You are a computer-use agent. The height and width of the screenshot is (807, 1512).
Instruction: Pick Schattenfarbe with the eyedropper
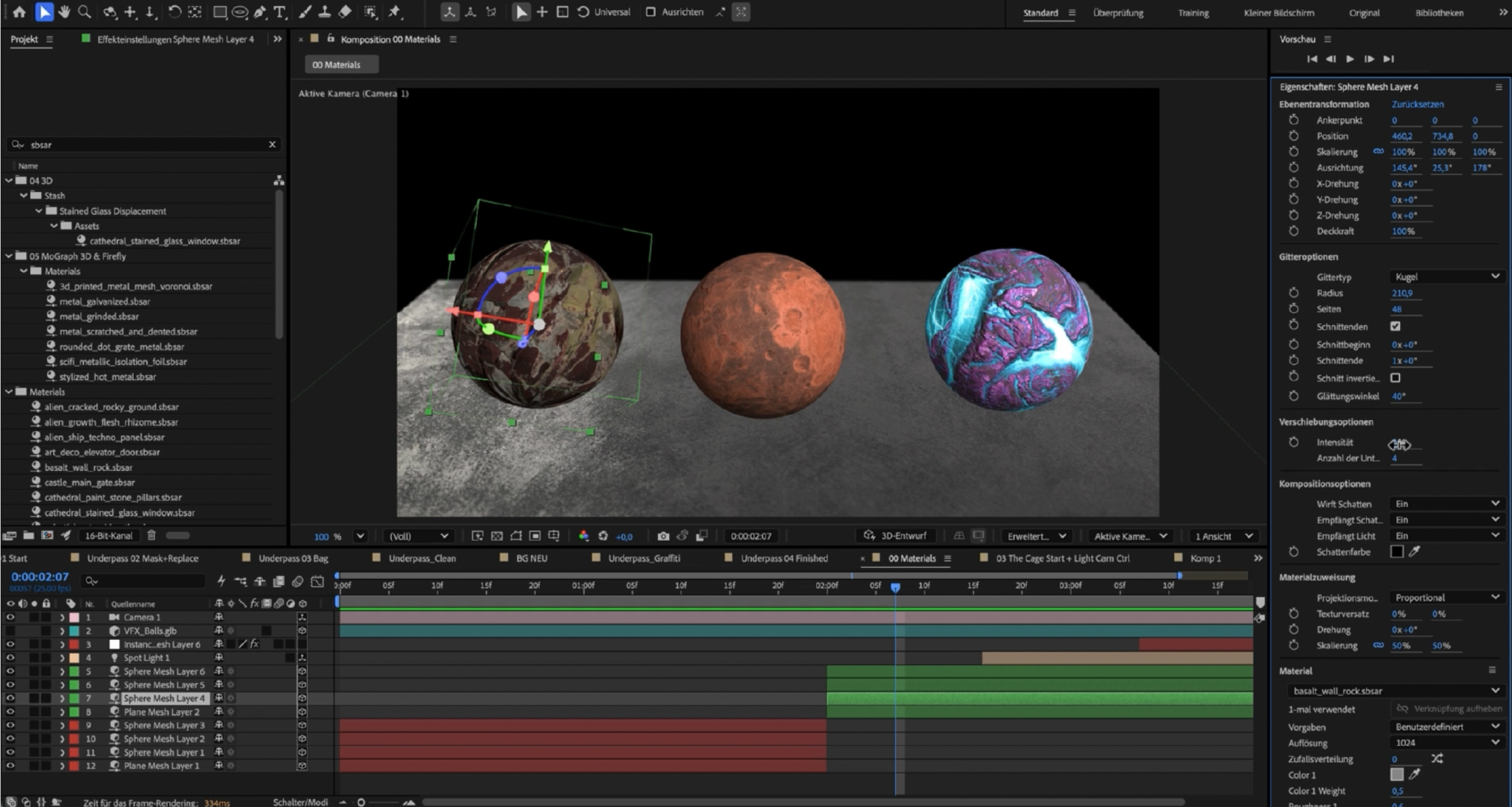click(x=1415, y=552)
